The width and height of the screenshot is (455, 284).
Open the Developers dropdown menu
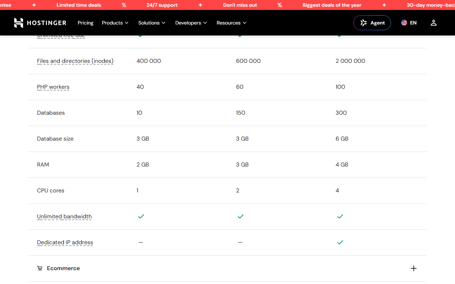[191, 23]
